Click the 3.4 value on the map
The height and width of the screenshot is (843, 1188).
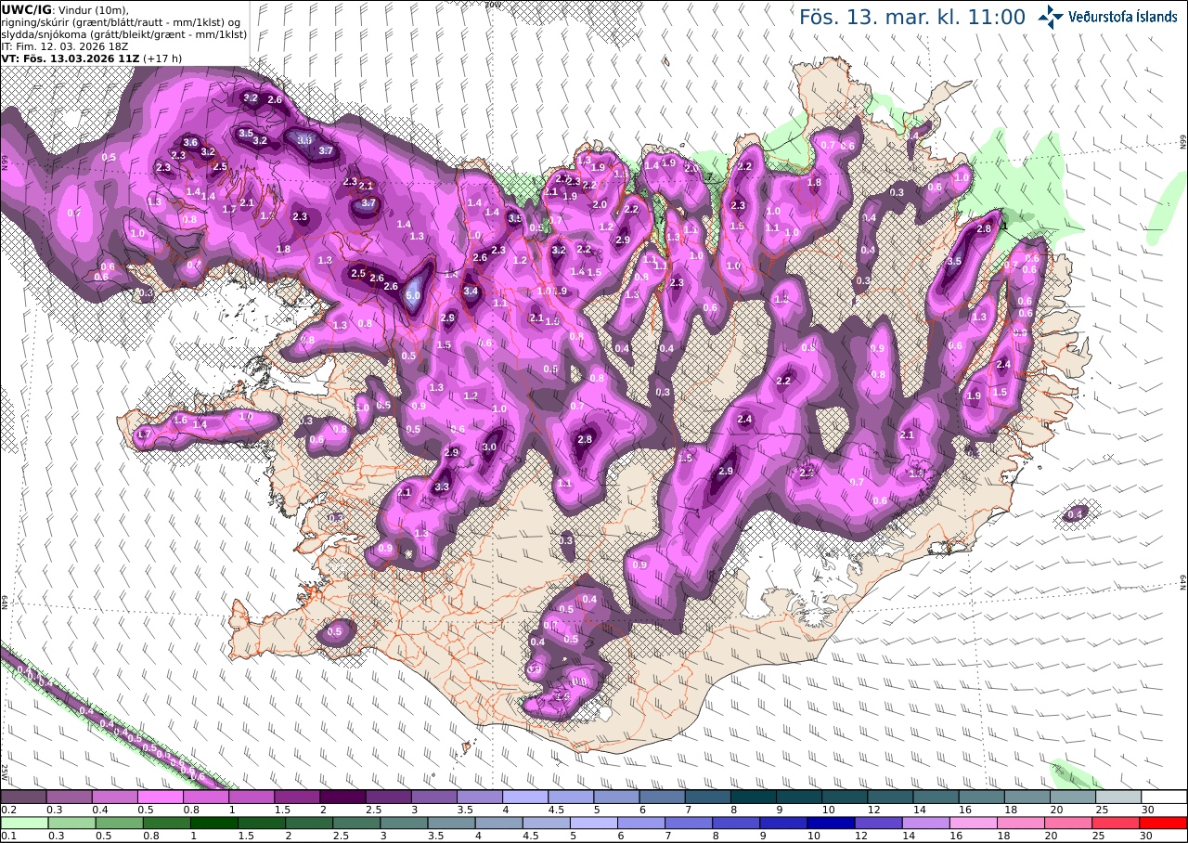point(471,291)
